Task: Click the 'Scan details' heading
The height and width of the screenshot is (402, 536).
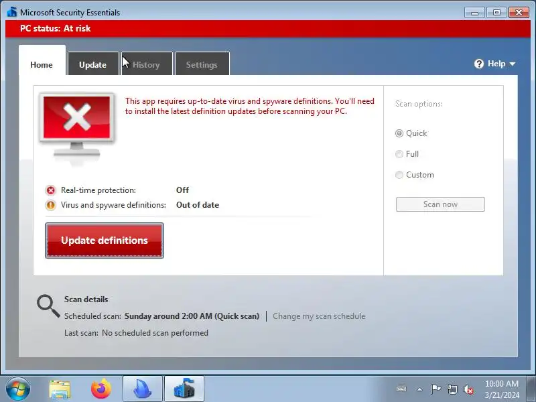Action: tap(86, 299)
